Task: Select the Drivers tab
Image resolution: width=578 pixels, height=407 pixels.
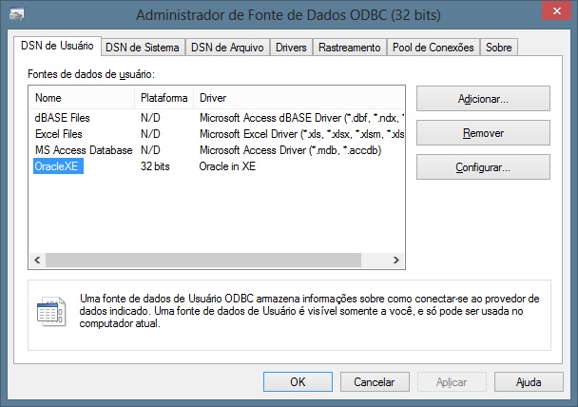Action: pyautogui.click(x=291, y=48)
